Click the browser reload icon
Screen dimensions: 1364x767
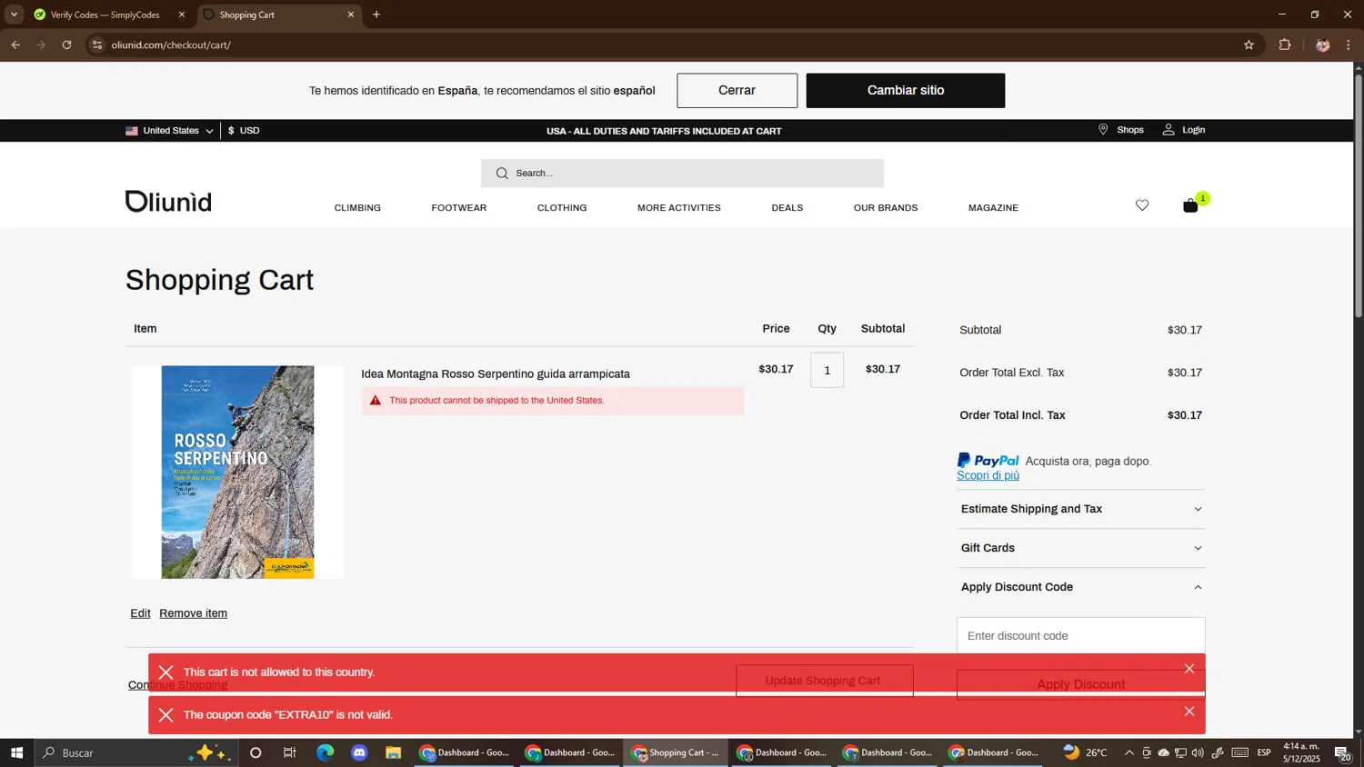pos(66,45)
